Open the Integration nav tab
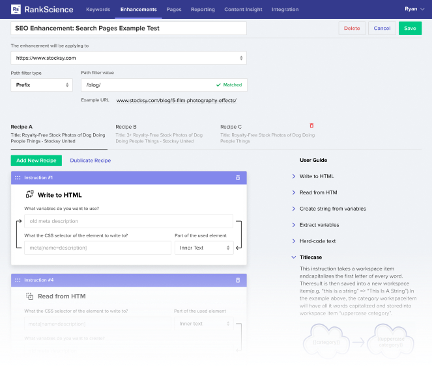This screenshot has height=381, width=432. [x=285, y=9]
